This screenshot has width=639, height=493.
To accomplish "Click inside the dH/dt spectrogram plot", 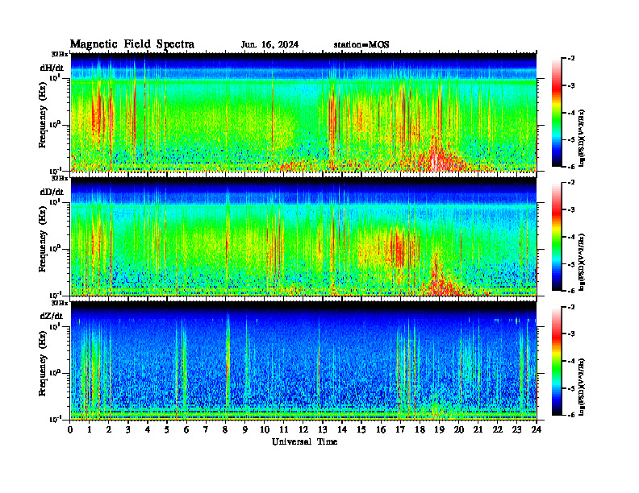I will [x=303, y=112].
